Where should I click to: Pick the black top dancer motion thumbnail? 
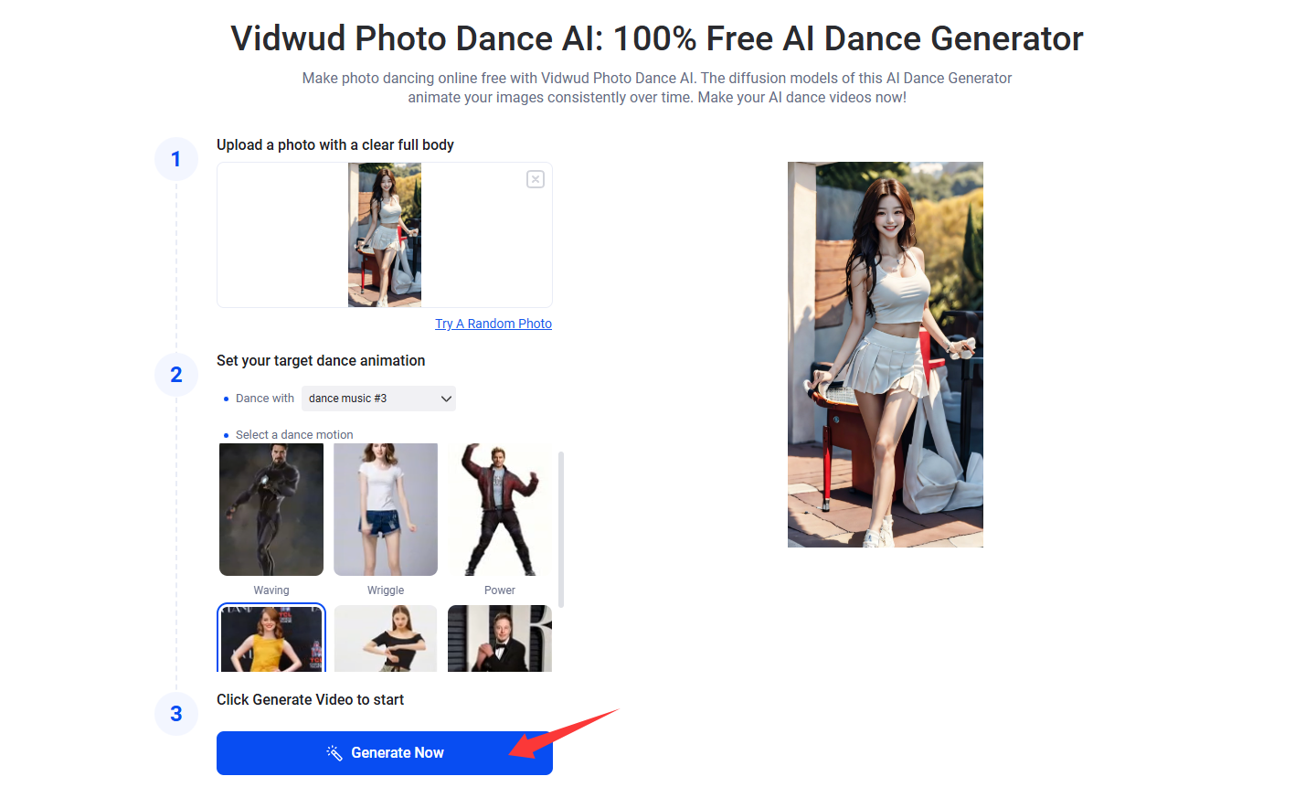pos(386,638)
